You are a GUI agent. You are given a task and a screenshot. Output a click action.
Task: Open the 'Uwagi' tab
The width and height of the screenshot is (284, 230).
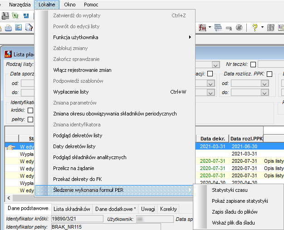pyautogui.click(x=148, y=209)
